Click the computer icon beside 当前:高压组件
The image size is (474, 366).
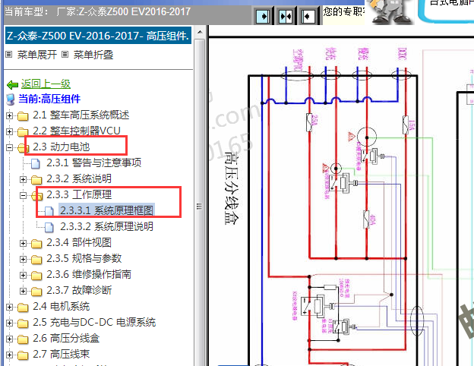point(11,99)
